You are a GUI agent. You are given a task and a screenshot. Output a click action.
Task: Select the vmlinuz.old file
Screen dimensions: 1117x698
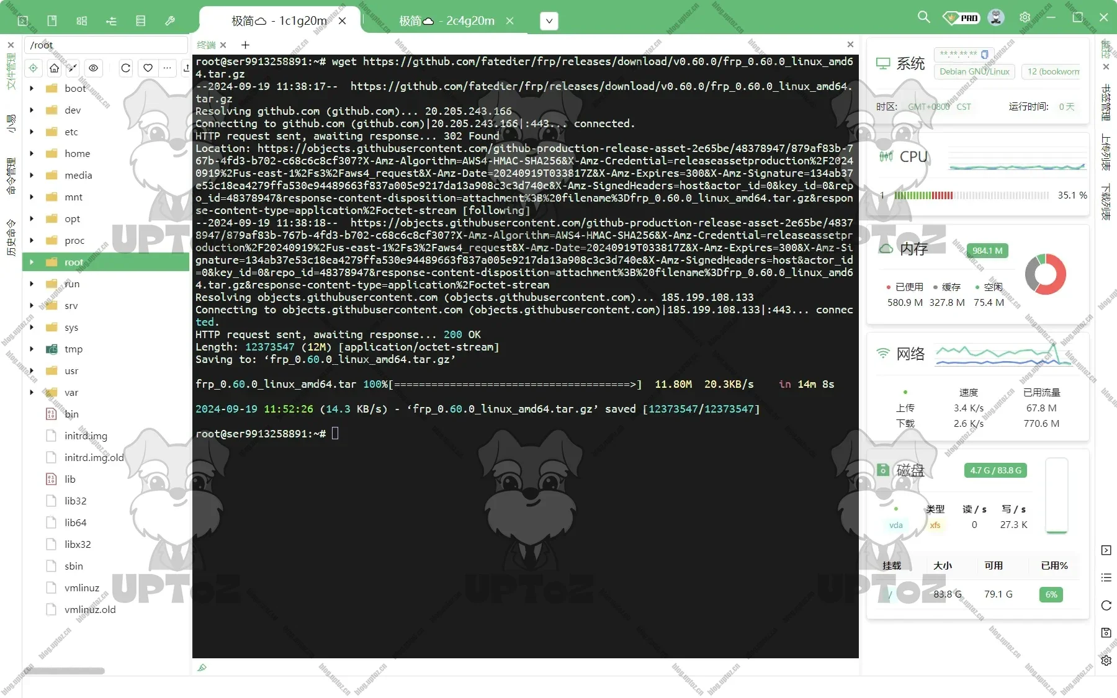click(x=105, y=609)
